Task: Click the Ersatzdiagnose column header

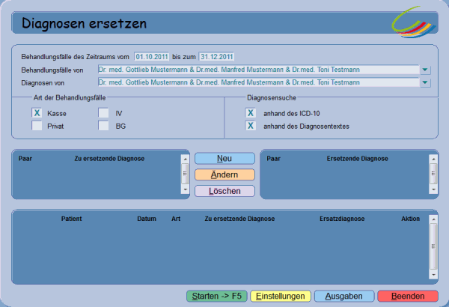Action: tap(342, 219)
